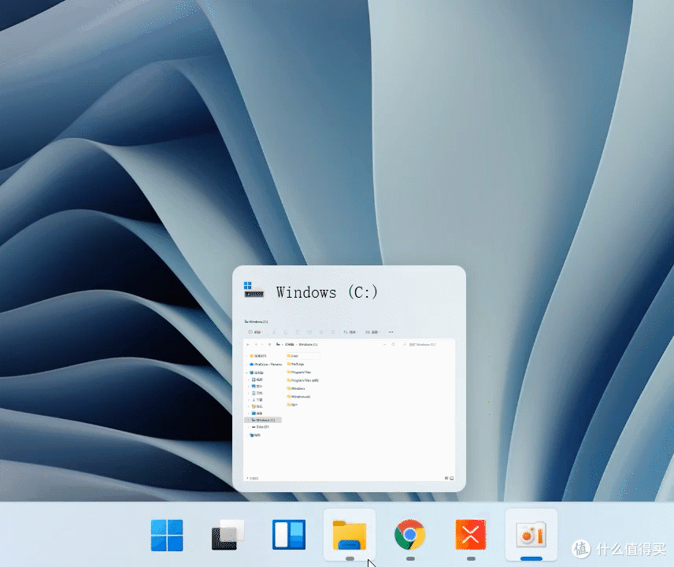Launch Google Chrome from the taskbar
This screenshot has height=567, width=674.
pos(410,535)
